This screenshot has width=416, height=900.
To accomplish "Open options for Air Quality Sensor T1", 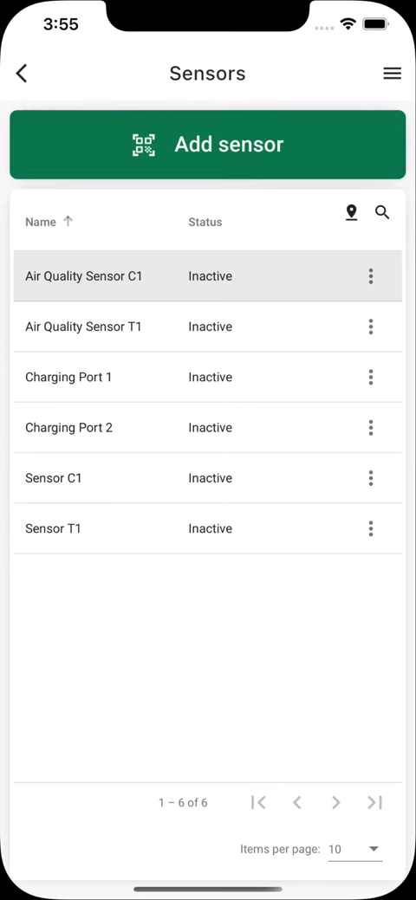I will click(x=371, y=327).
